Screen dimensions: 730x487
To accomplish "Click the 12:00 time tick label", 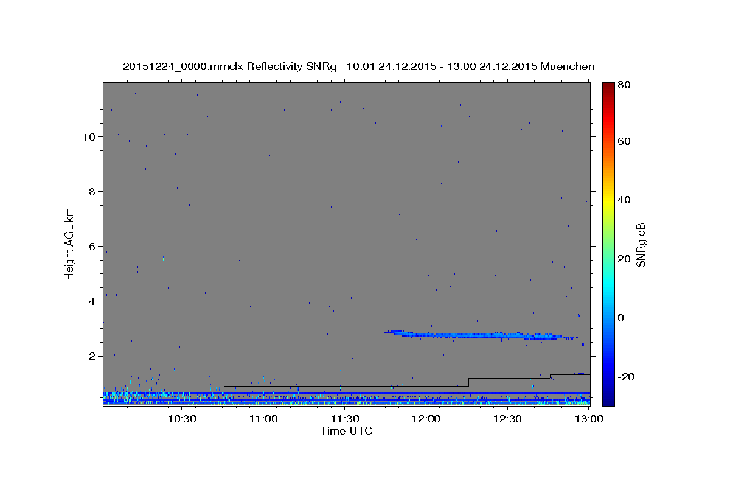I will click(x=426, y=419).
